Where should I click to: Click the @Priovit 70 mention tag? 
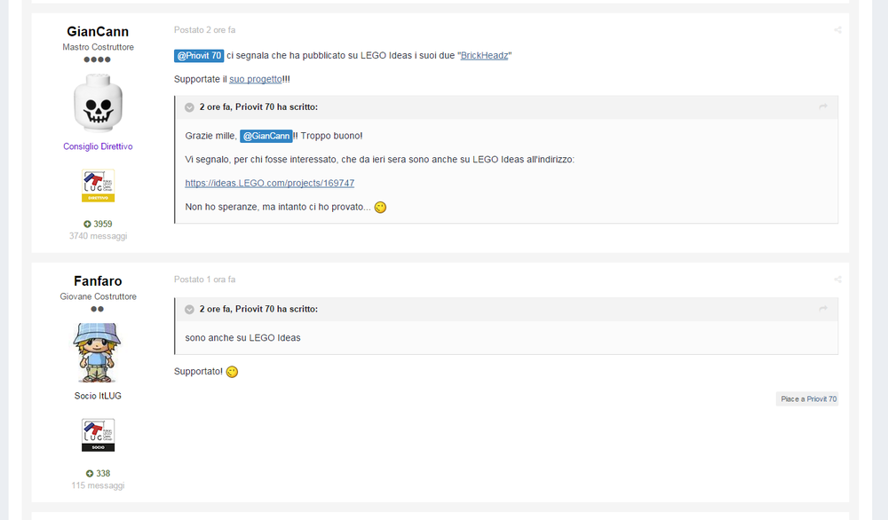[x=199, y=55]
